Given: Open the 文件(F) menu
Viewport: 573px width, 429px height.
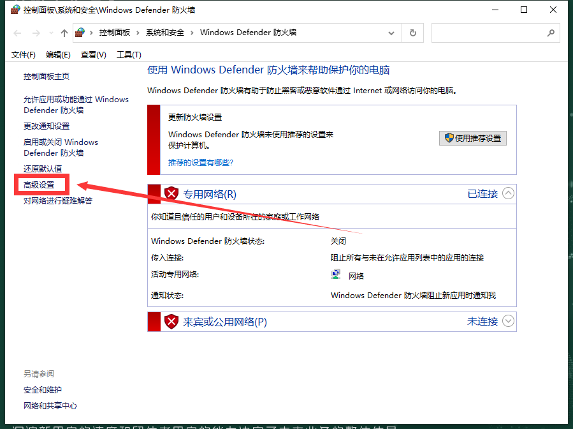Looking at the screenshot, I should [x=24, y=55].
